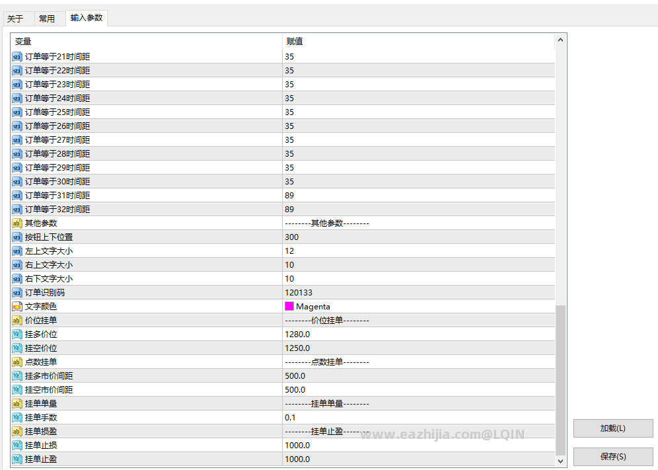This screenshot has height=470, width=658.
Task: Click the --------其他参数-------- value
Action: tap(327, 223)
